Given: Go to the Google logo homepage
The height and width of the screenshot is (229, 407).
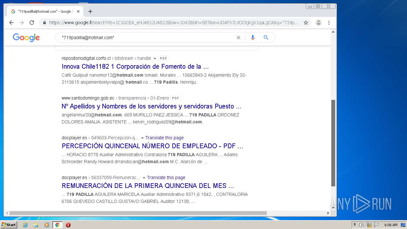Looking at the screenshot, I should coord(26,38).
